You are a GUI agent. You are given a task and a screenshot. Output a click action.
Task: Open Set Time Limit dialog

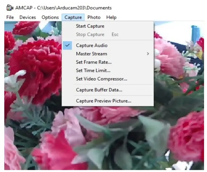(108, 71)
